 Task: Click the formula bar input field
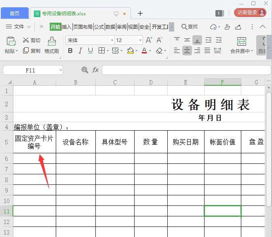[x=186, y=70]
